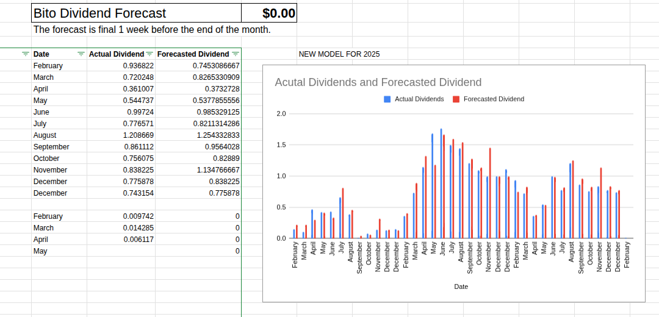The height and width of the screenshot is (317, 659).
Task: Select the cell with value 0.3732728
Action: click(198, 89)
